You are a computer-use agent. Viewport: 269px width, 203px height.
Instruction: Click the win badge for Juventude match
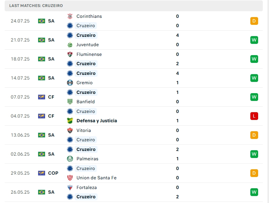pos(254,40)
